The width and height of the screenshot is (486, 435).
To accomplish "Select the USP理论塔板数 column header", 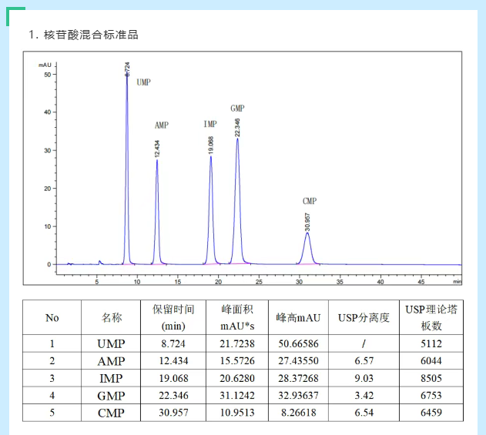I will (431, 317).
